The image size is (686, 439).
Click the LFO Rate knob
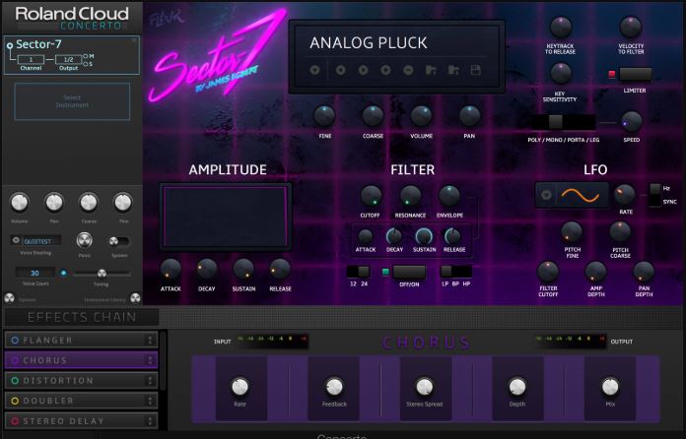click(625, 195)
